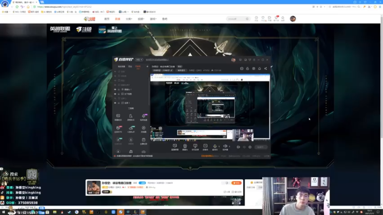Click browser home button

coord(28,7)
